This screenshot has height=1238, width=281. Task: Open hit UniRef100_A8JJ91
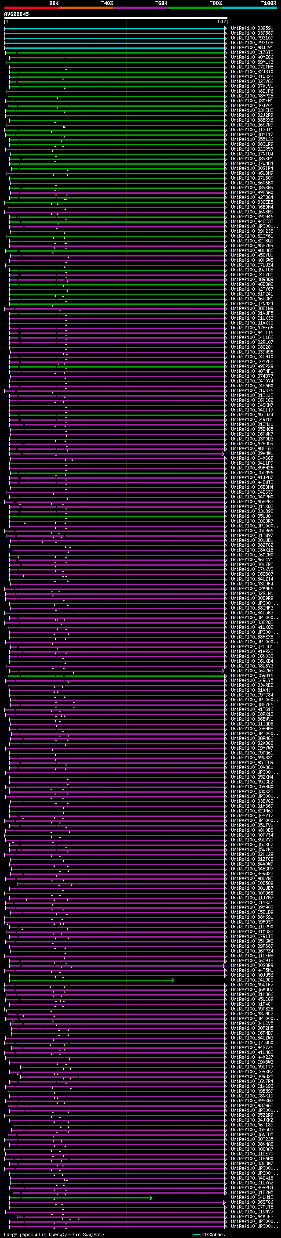pyautogui.click(x=252, y=47)
